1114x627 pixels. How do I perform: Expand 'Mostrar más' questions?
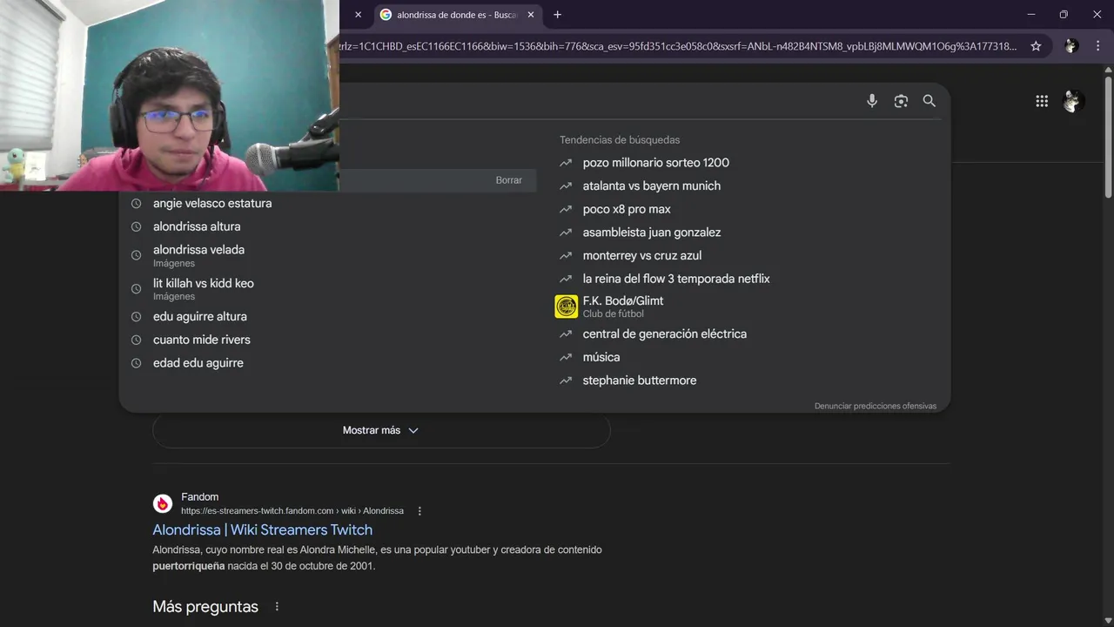[x=381, y=430]
